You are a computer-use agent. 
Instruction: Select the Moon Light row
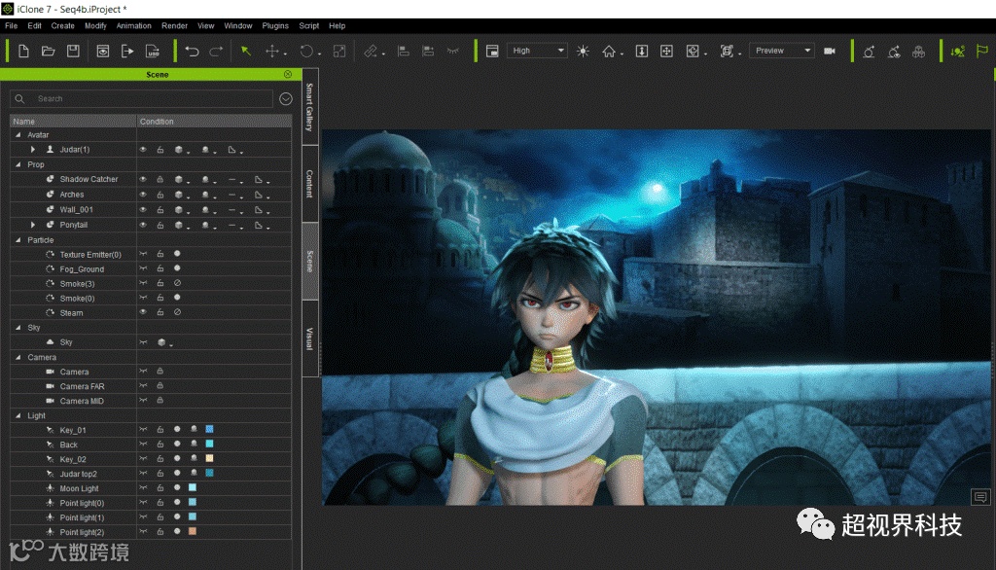pyautogui.click(x=151, y=488)
